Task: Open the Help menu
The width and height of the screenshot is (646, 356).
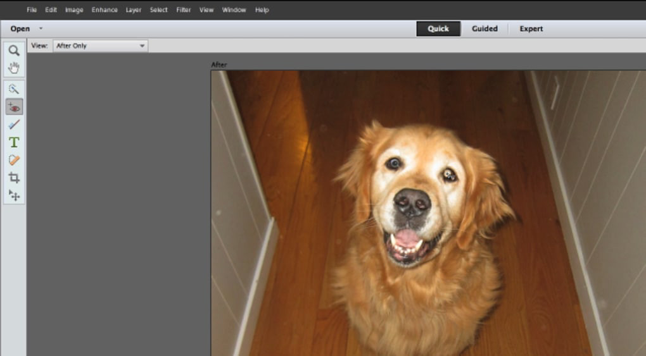Action: (x=262, y=10)
